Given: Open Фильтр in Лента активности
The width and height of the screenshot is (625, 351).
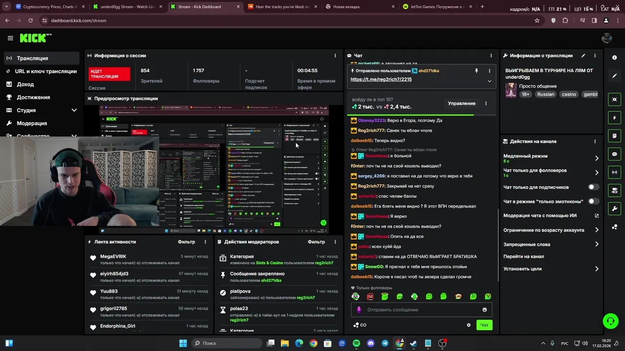Looking at the screenshot, I should (187, 242).
